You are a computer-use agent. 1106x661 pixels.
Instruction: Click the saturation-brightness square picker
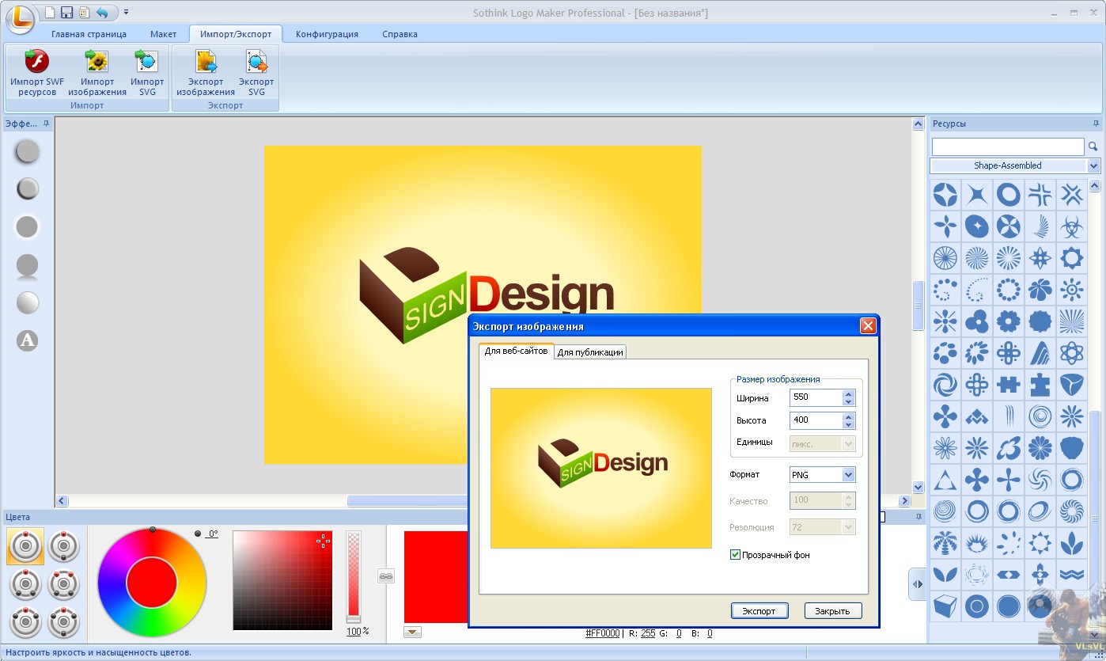coord(282,580)
